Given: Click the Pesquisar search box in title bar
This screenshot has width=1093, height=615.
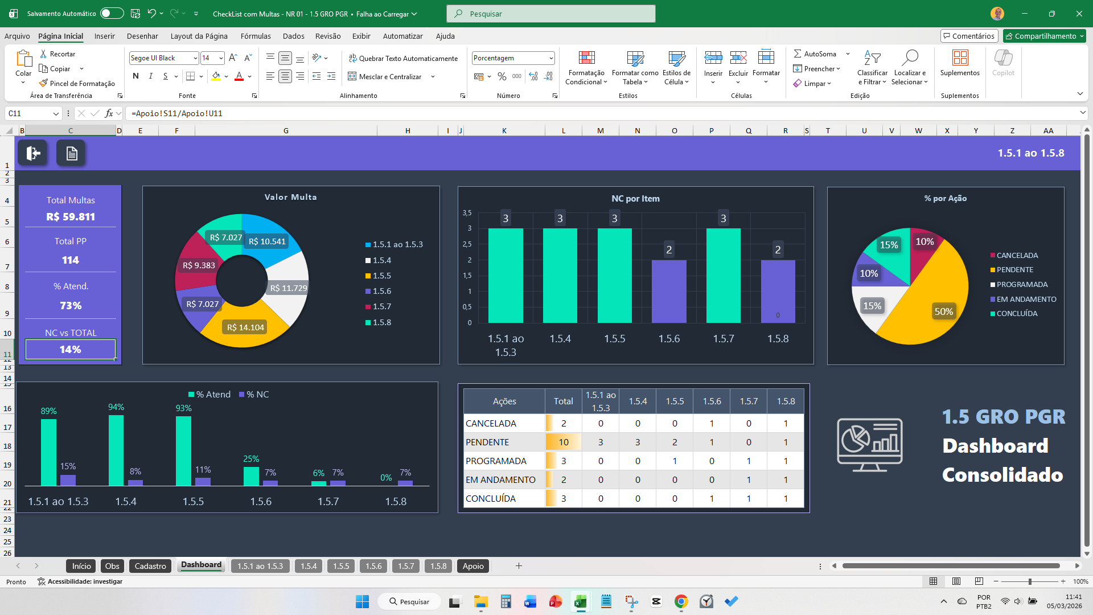Looking at the screenshot, I should click(x=551, y=14).
